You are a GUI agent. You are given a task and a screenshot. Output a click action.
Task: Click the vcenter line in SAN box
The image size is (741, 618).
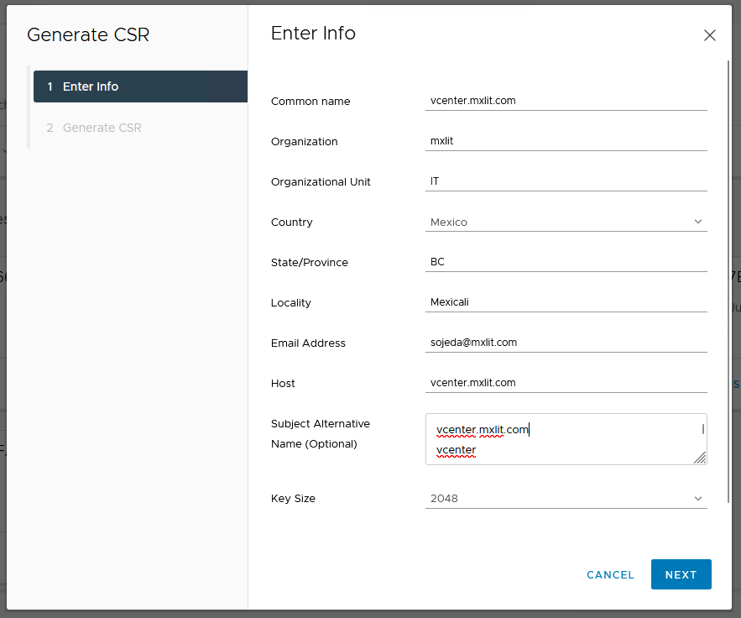click(x=457, y=450)
